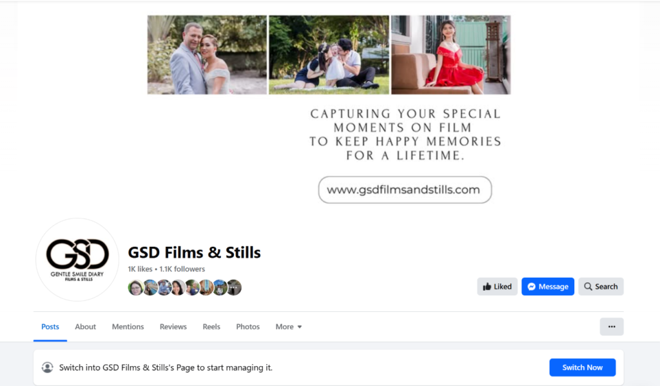Click the Switch Now button
The height and width of the screenshot is (386, 660).
click(x=583, y=367)
